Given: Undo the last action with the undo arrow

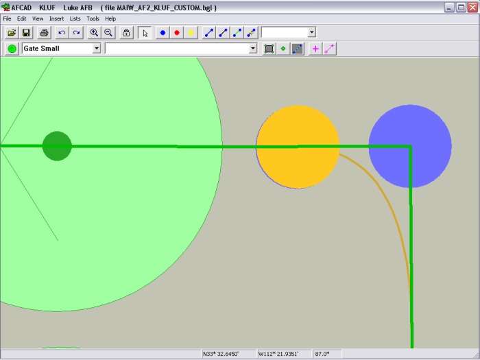Looking at the screenshot, I should point(62,32).
